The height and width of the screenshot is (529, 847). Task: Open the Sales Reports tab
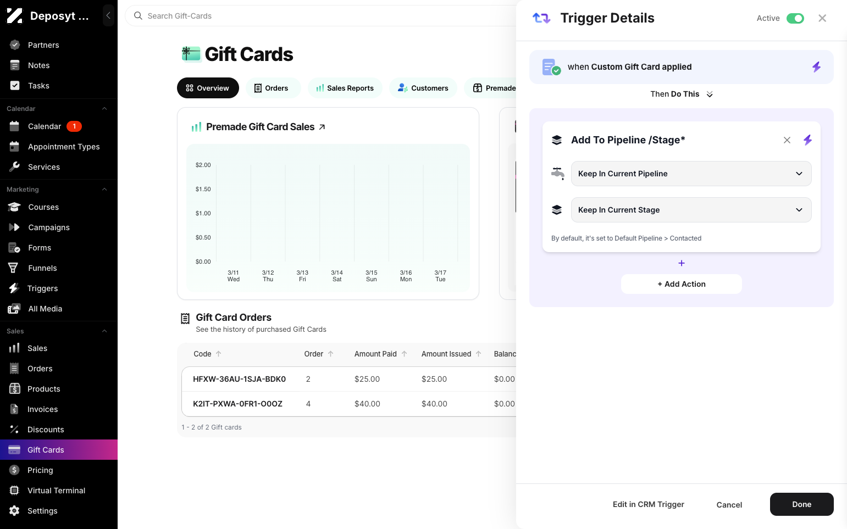click(345, 88)
